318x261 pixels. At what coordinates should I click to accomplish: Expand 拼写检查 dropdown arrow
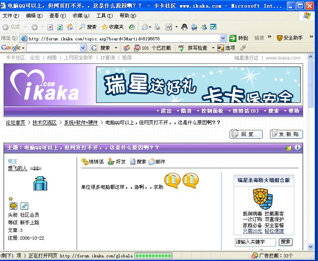(213, 48)
